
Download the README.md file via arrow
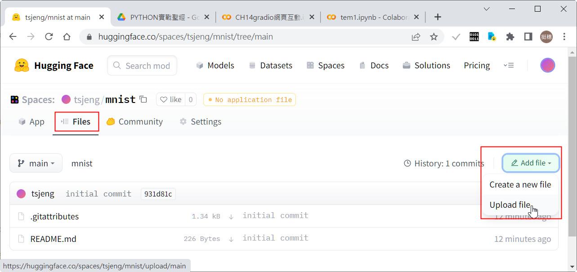[x=231, y=239]
